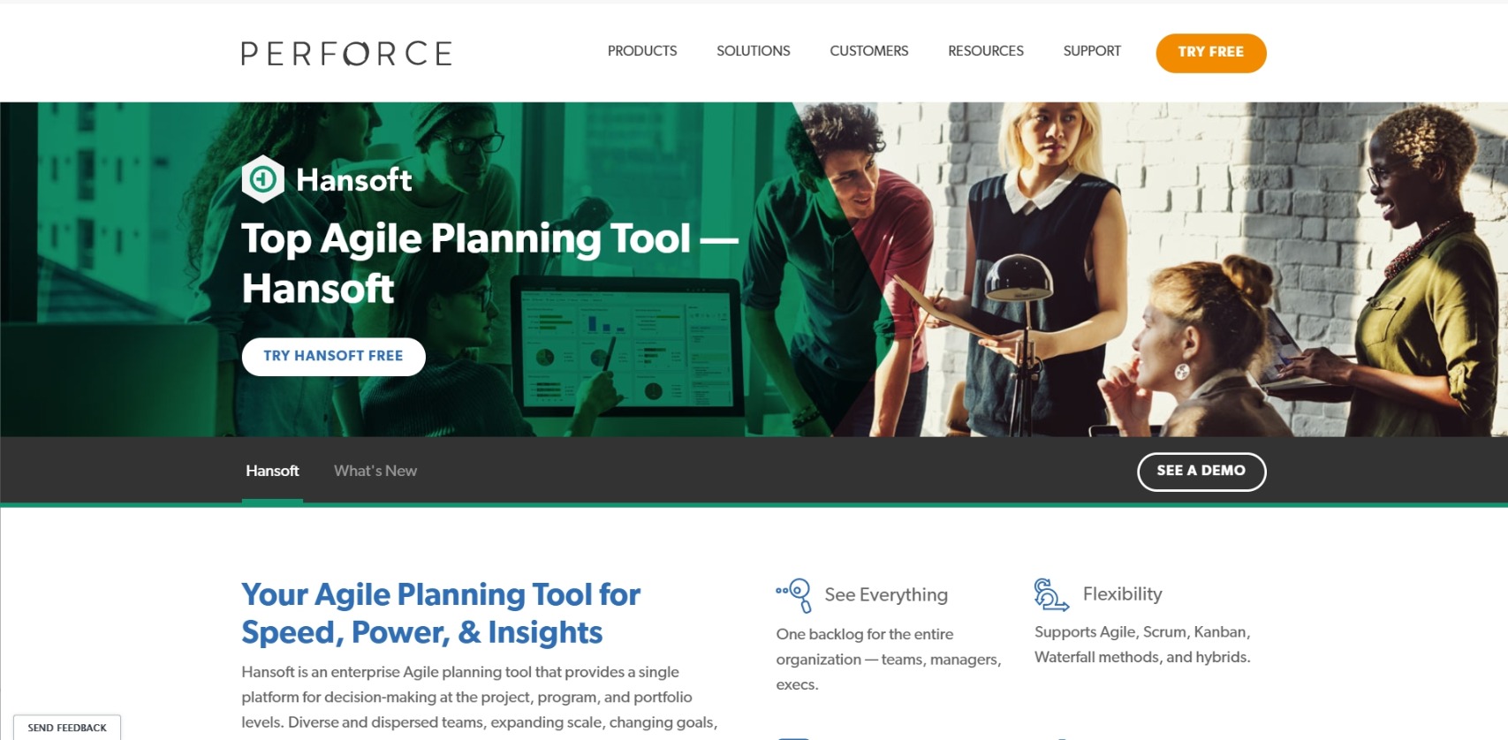The image size is (1508, 740).
Task: Click the Your Agile Planning Tool heading
Action: point(441,613)
